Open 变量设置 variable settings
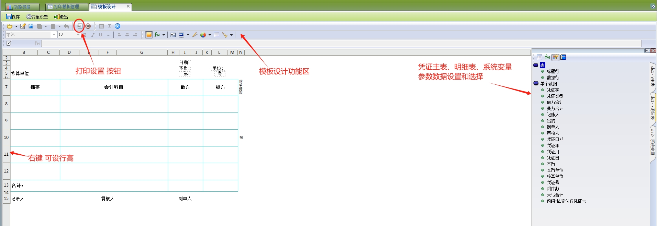The height and width of the screenshot is (226, 657). 37,16
